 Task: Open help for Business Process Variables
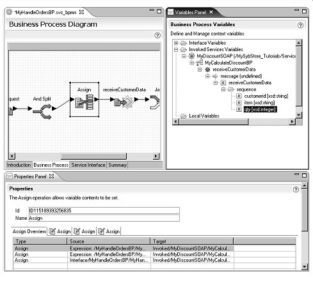coord(300,26)
